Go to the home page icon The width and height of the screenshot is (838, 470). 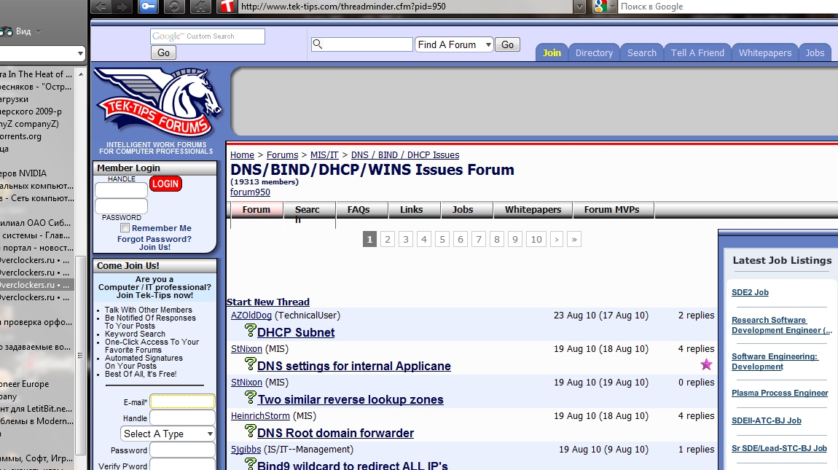201,7
